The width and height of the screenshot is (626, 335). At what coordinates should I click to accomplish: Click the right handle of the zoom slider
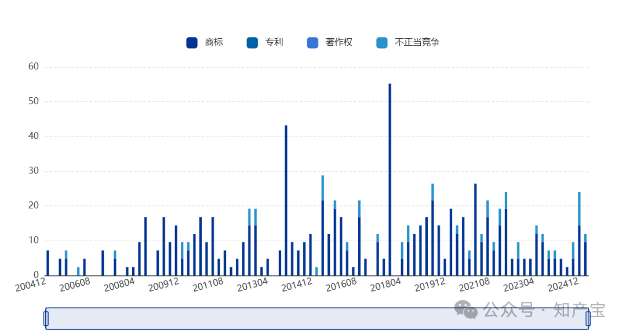pos(588,318)
